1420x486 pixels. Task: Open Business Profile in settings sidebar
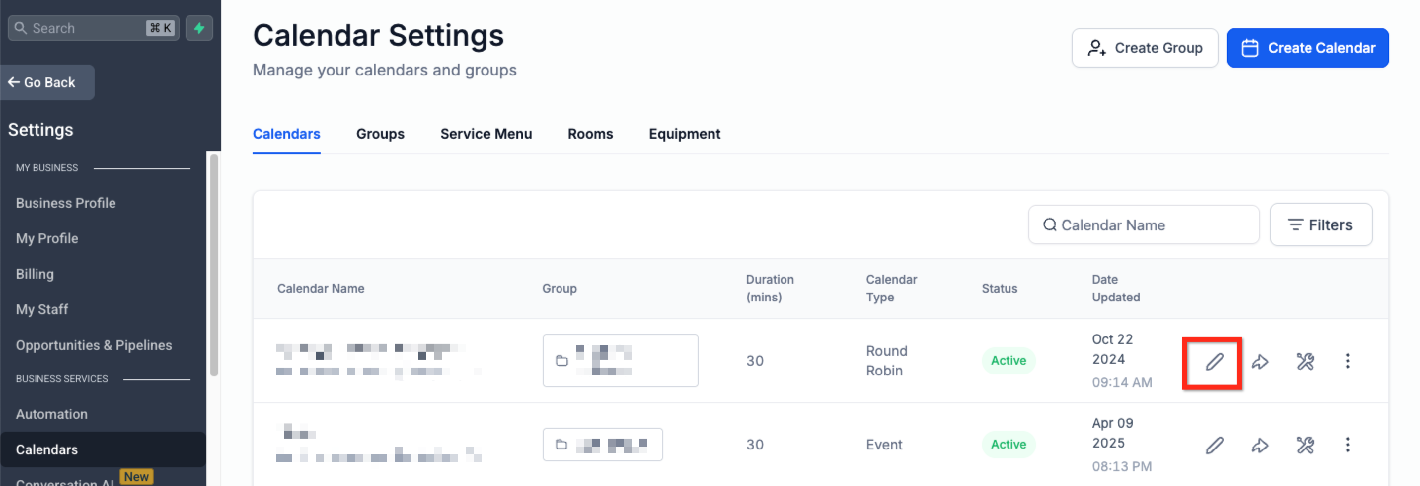click(x=66, y=203)
